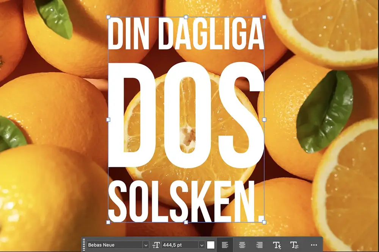This screenshot has width=379, height=252.
Task: Click the top-center transform handle
Action: (x=186, y=17)
